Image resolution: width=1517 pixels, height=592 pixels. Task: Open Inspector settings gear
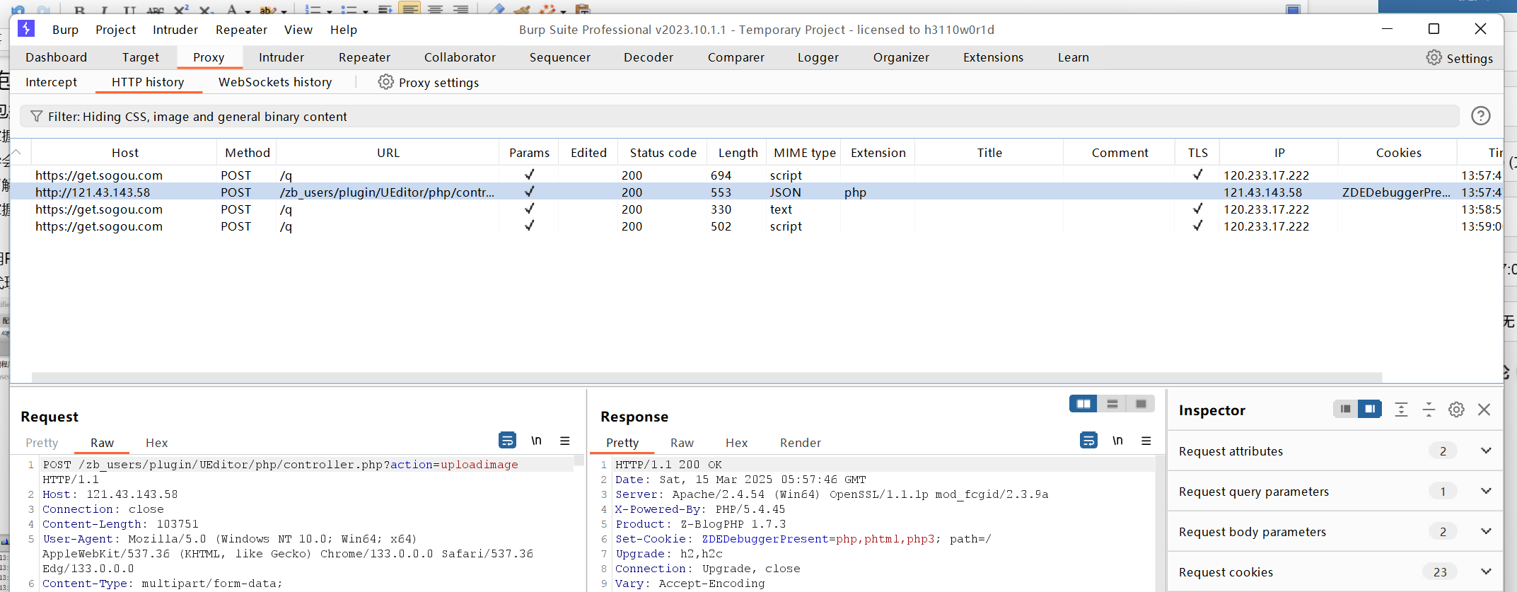point(1456,410)
